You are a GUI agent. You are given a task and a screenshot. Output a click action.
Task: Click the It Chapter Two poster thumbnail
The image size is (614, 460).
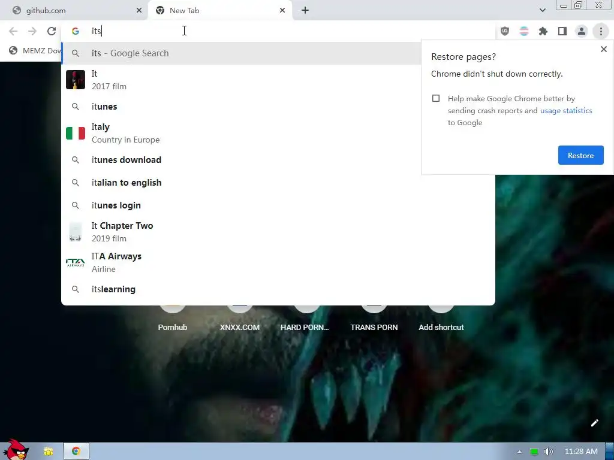pos(75,232)
